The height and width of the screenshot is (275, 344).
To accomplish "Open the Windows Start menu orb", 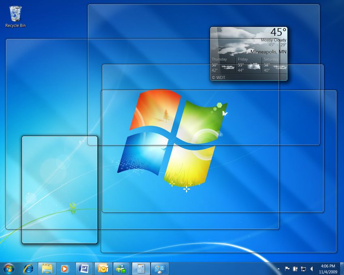I will [x=9, y=269].
